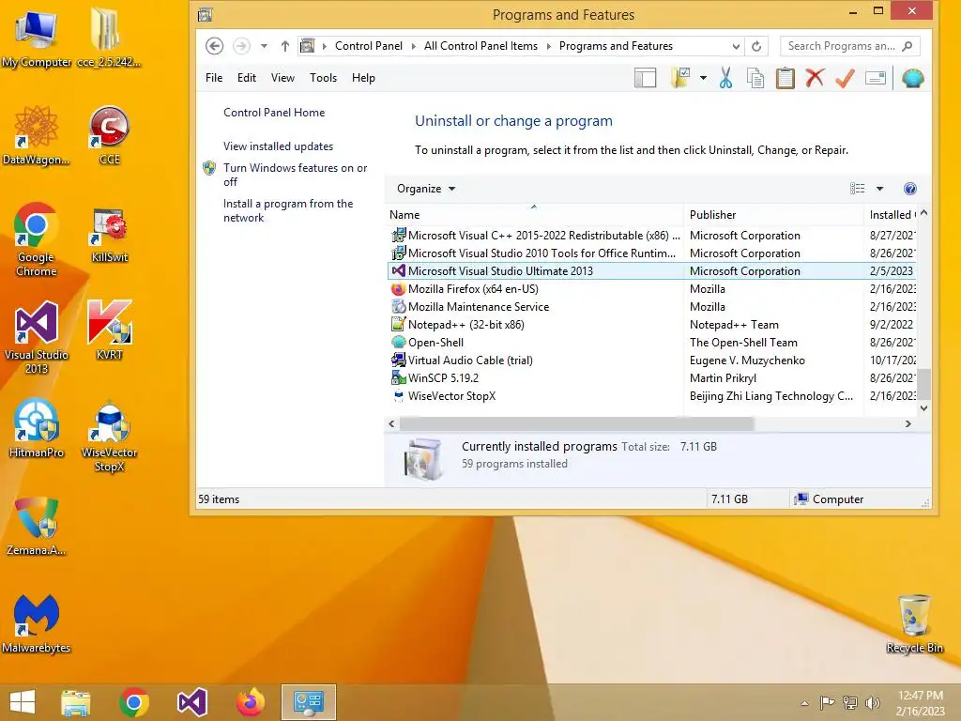Open the Tools menu
The width and height of the screenshot is (961, 721).
pos(323,78)
